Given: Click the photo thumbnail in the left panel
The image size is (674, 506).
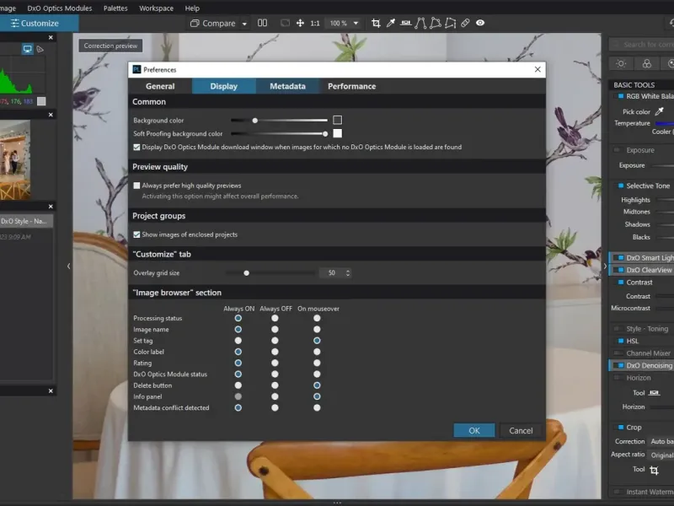Looking at the screenshot, I should click(x=15, y=159).
